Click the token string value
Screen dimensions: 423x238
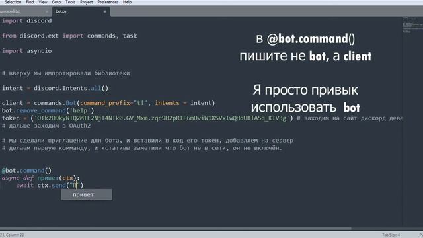pos(161,118)
